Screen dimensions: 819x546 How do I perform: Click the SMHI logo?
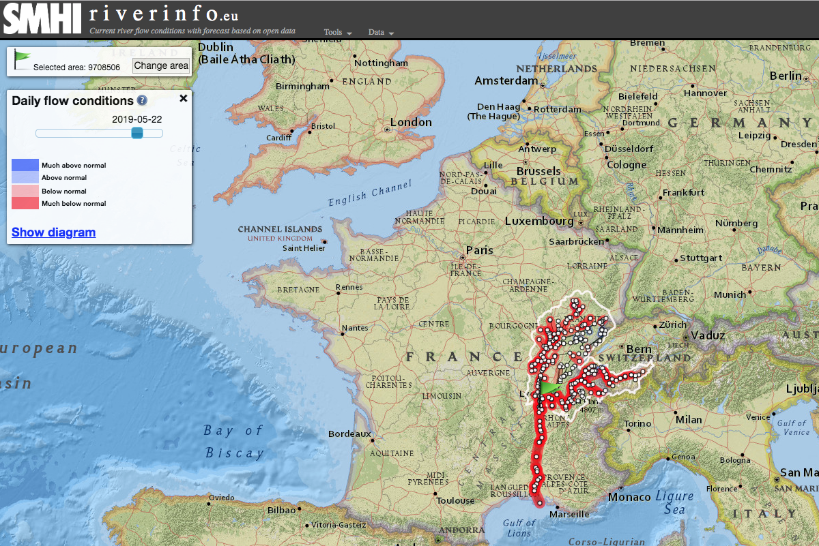42,18
